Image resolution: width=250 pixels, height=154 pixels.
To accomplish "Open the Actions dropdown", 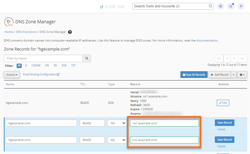I will coord(12,75).
